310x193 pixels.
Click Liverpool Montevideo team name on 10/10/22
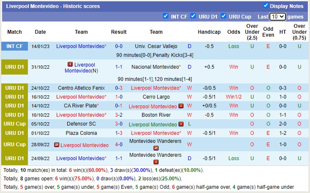coord(80,115)
